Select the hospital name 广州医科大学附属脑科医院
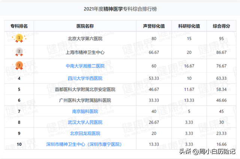The height and width of the screenshot is (159, 240). pyautogui.click(x=85, y=100)
